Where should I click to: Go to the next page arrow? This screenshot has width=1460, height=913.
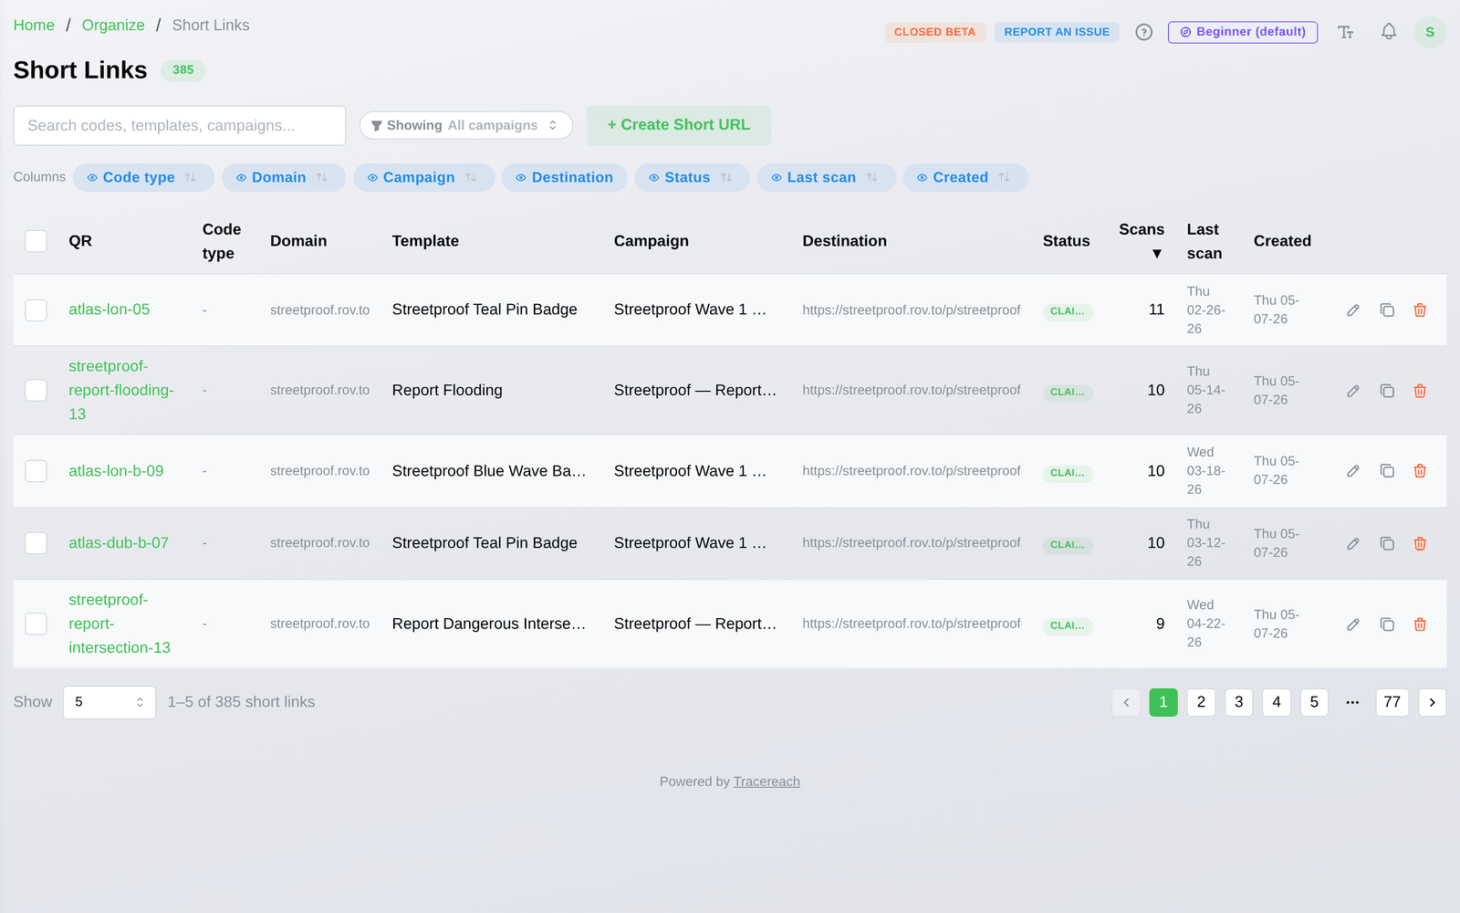tap(1433, 702)
